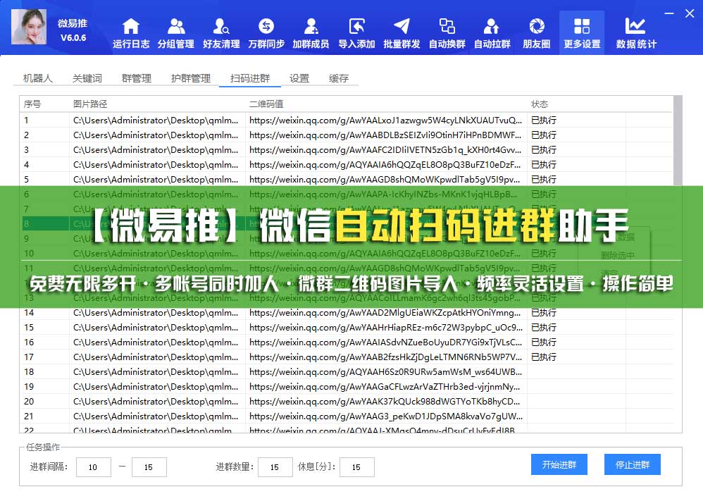The width and height of the screenshot is (703, 494).
Task: Switch to the 机器人 tab
Action: (38, 78)
